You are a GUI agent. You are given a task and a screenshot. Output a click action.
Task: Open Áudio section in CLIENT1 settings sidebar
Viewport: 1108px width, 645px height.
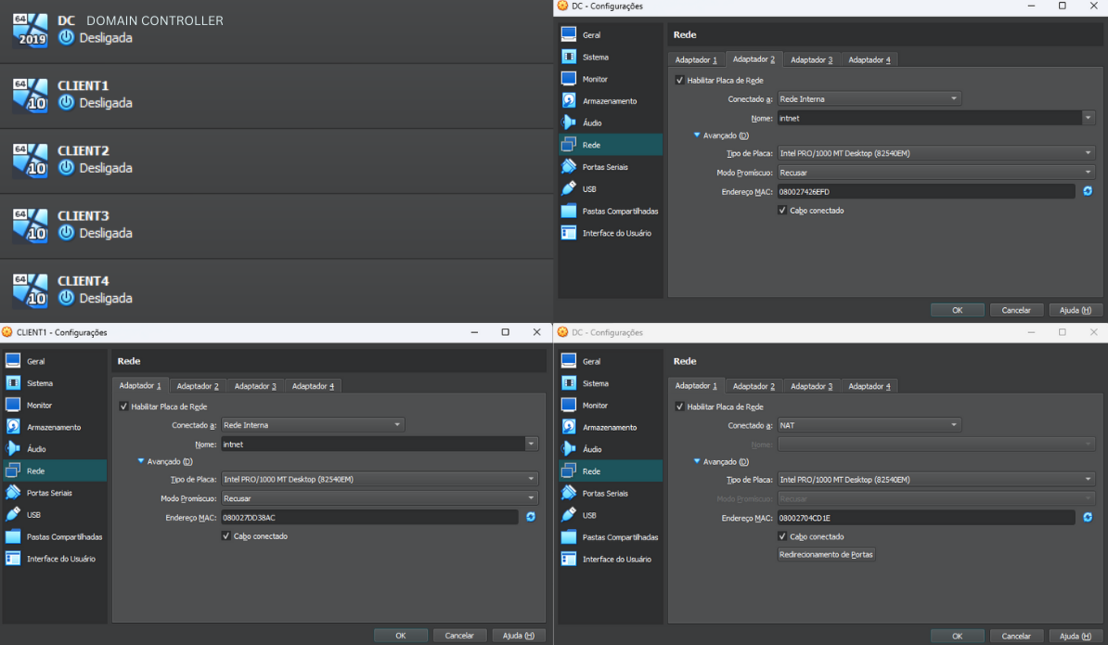(x=36, y=449)
